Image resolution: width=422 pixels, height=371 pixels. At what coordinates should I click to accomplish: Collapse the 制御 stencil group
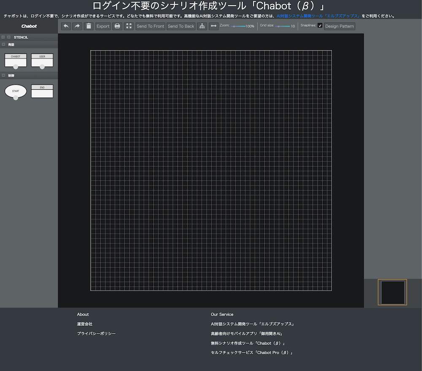tap(3, 75)
